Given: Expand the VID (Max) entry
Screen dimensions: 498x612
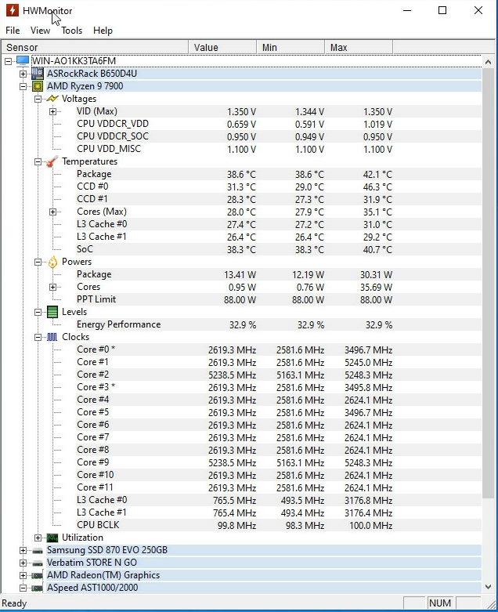Looking at the screenshot, I should pyautogui.click(x=52, y=111).
